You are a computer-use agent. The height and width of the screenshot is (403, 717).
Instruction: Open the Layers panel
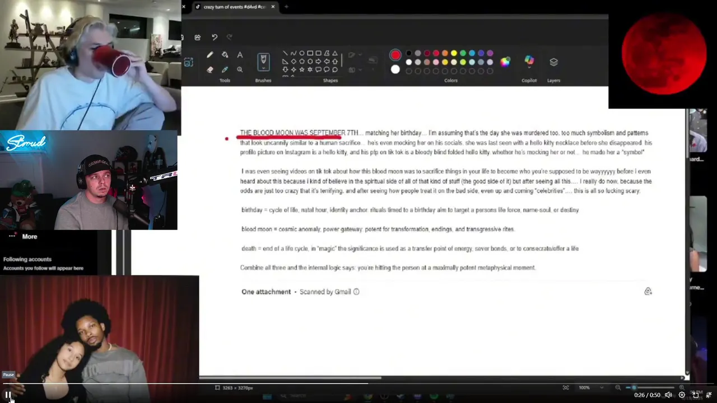point(553,62)
